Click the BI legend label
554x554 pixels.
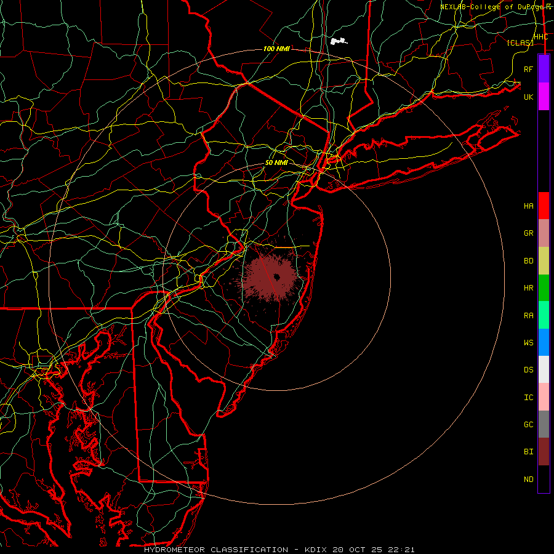click(529, 452)
